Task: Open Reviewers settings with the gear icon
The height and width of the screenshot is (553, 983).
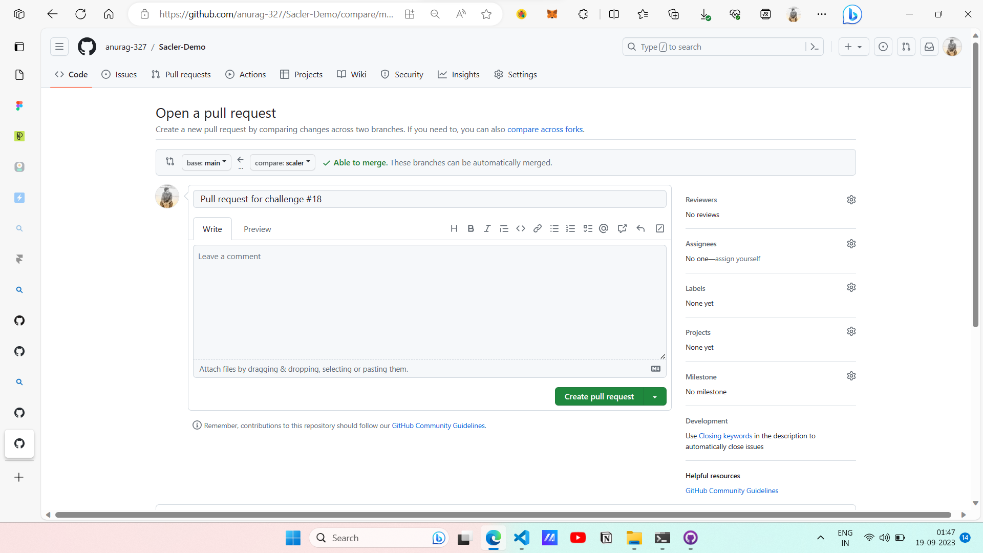Action: point(851,200)
